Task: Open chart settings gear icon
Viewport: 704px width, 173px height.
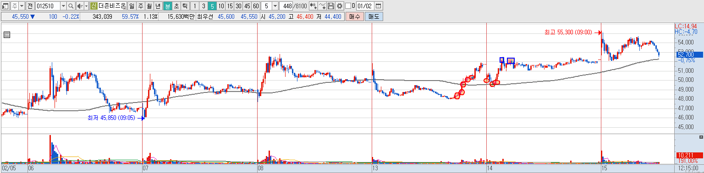Action: (340, 6)
